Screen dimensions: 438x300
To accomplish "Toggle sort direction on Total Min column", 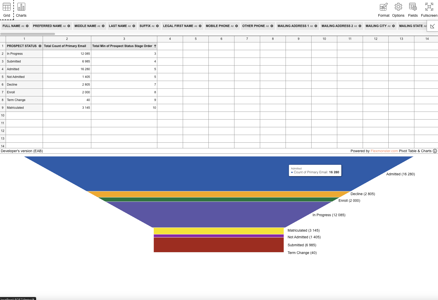I will tap(155, 46).
